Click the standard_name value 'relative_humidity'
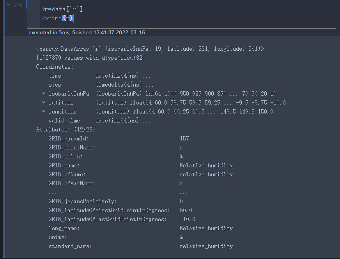The image size is (340, 259). coord(206,247)
